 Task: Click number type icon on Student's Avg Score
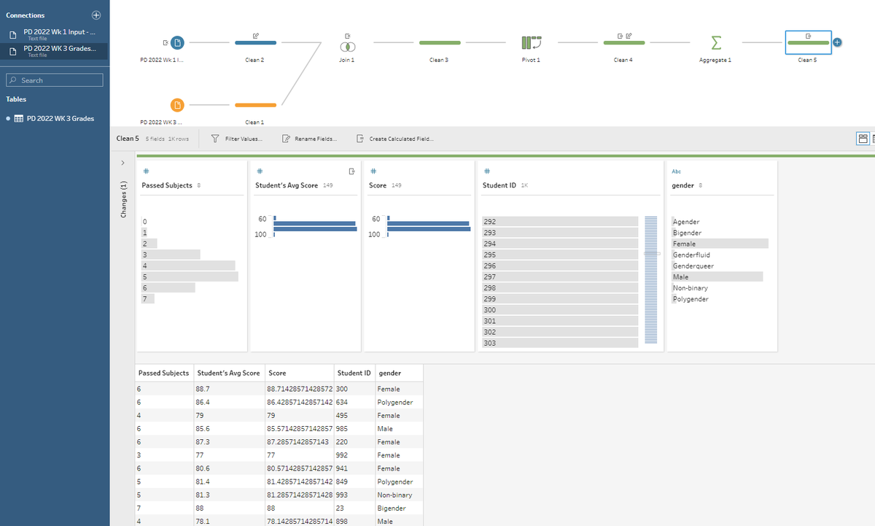tap(259, 171)
